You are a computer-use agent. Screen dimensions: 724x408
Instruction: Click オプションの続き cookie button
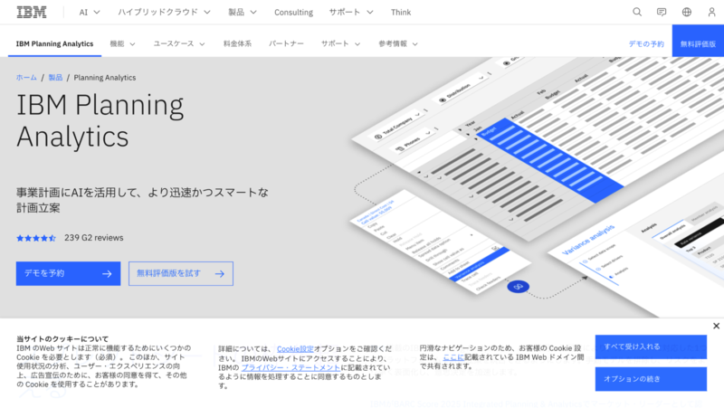[651, 379]
